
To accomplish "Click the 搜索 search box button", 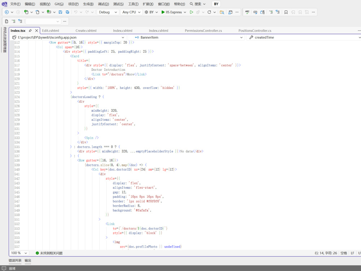I will (197, 4).
